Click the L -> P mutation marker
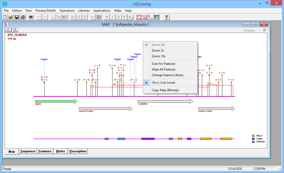Screen dimensions: 284x173 coord(98,68)
